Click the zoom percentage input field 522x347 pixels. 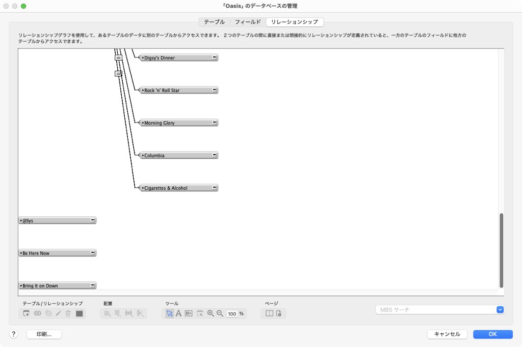point(232,314)
